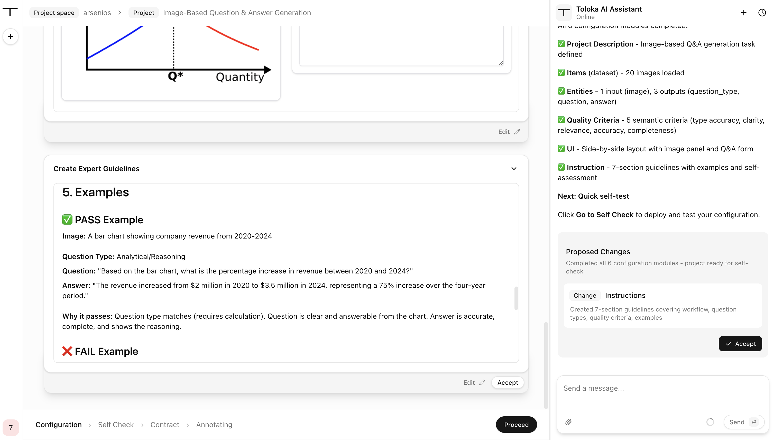Switch to the Self Check step
The width and height of the screenshot is (773, 440).
116,425
